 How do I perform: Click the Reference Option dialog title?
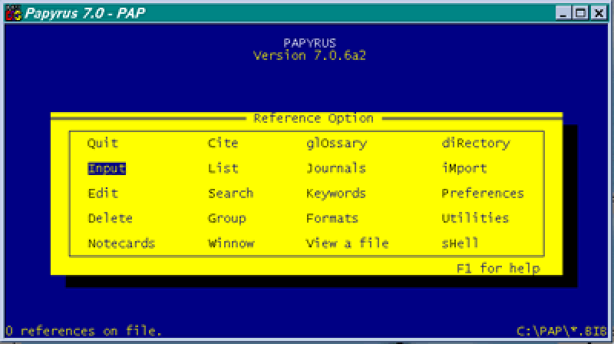pyautogui.click(x=313, y=118)
